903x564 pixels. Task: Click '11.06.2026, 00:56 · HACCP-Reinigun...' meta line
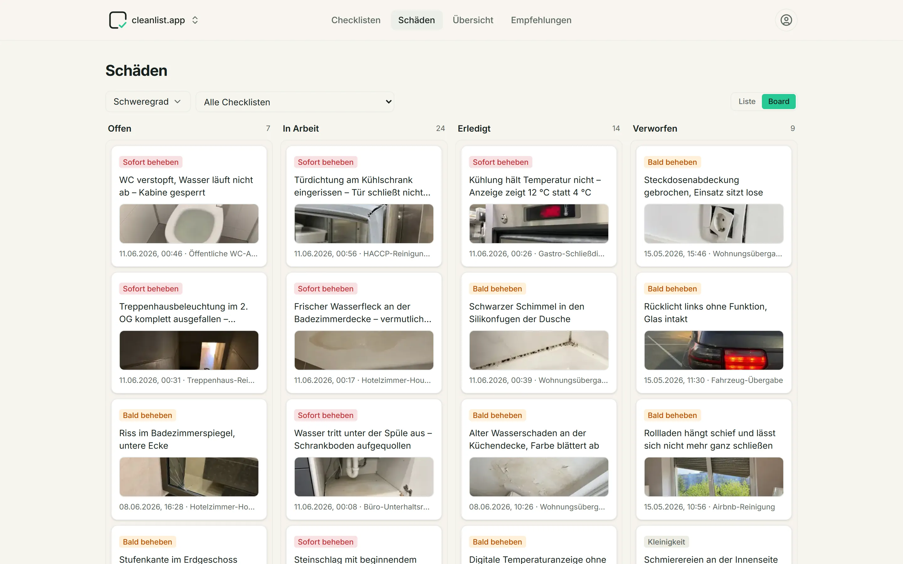tap(362, 254)
